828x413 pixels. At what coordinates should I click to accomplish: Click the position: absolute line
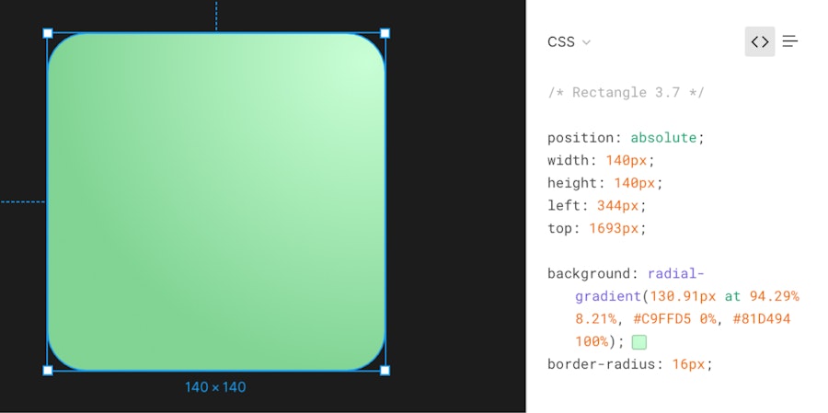click(626, 138)
